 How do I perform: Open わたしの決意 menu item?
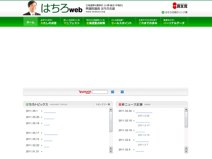(x=48, y=22)
